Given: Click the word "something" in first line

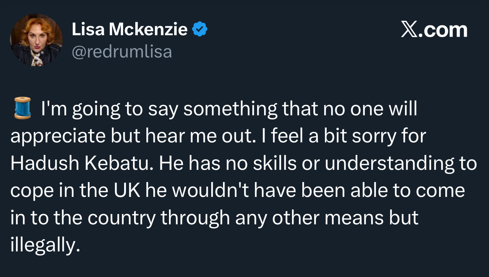Looking at the screenshot, I should click(x=230, y=109).
